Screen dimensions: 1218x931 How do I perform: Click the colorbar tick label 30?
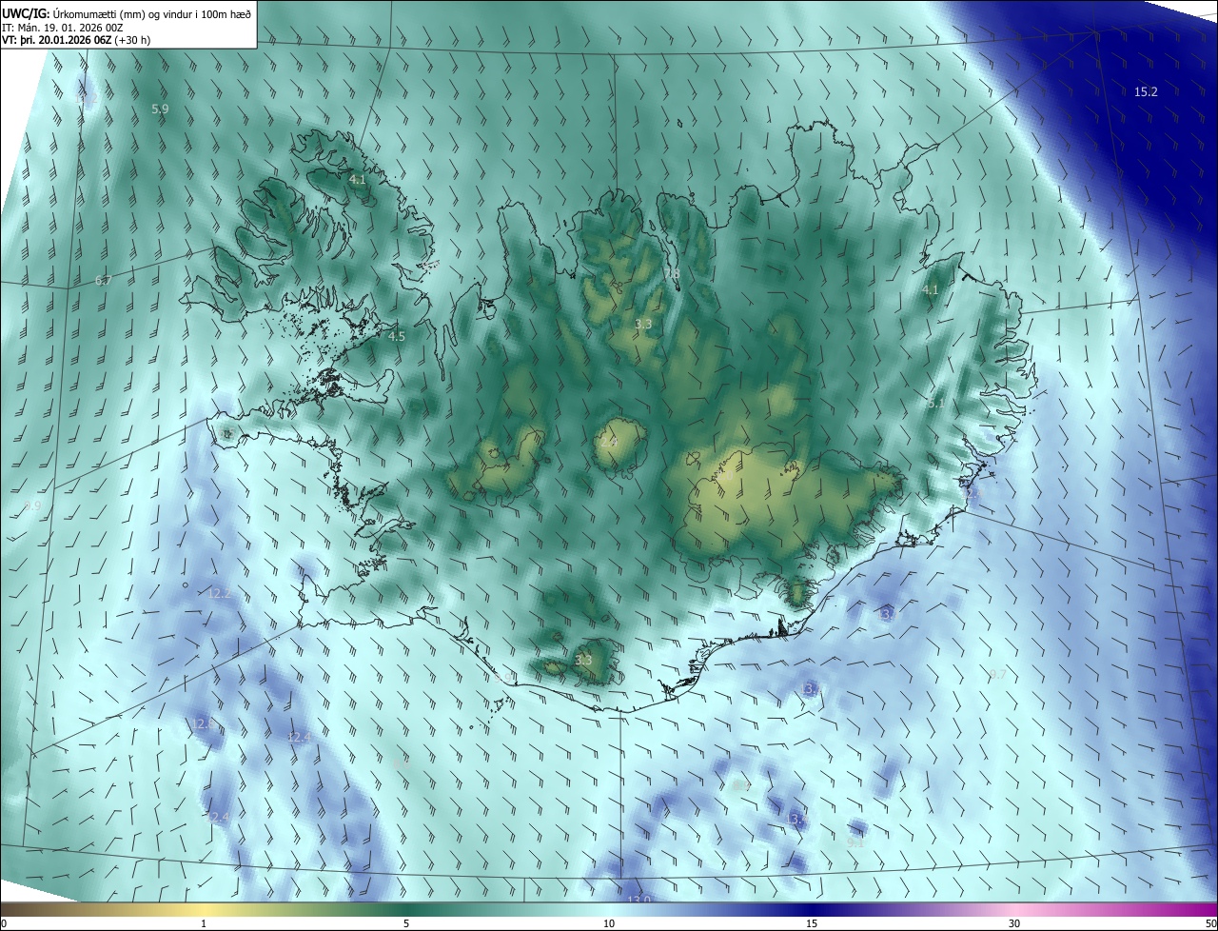pyautogui.click(x=1014, y=923)
